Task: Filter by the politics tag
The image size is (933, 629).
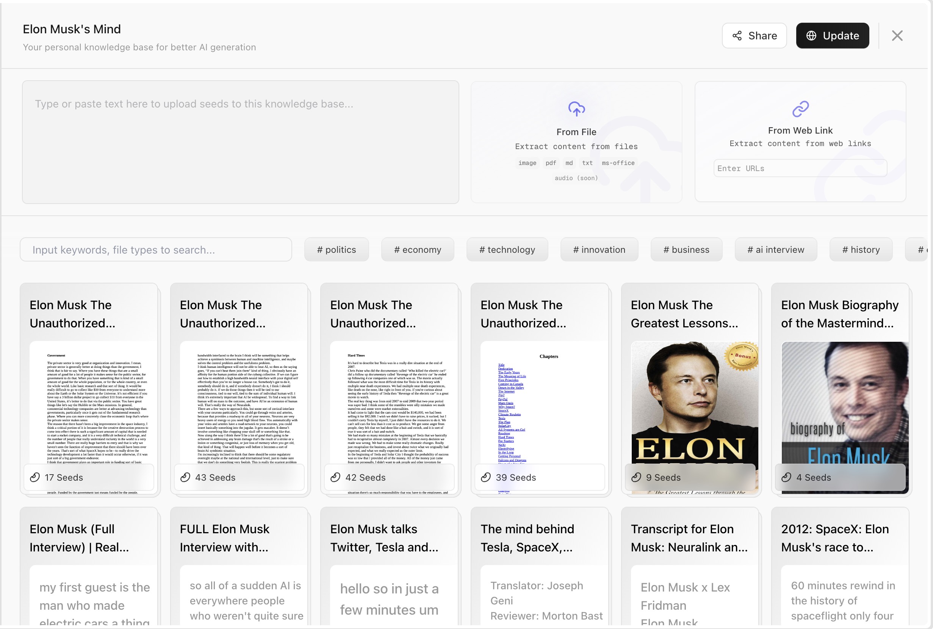Action: coord(336,250)
